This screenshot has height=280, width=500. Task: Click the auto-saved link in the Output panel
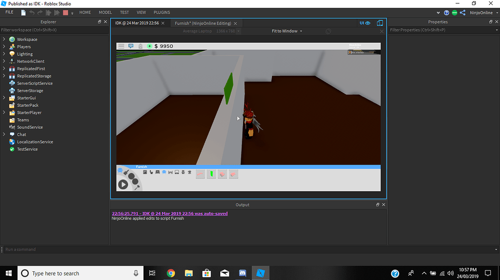click(x=170, y=213)
